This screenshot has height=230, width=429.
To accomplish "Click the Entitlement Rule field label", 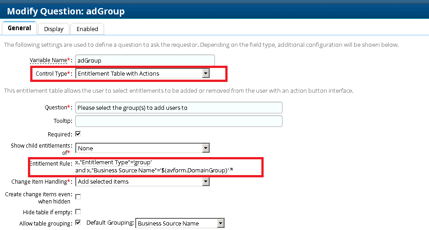I will pos(51,163).
